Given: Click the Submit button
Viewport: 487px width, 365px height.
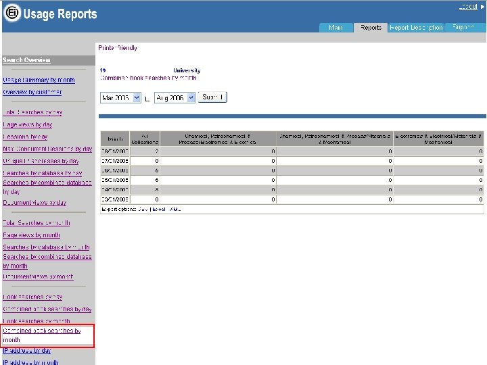Looking at the screenshot, I should [x=212, y=97].
